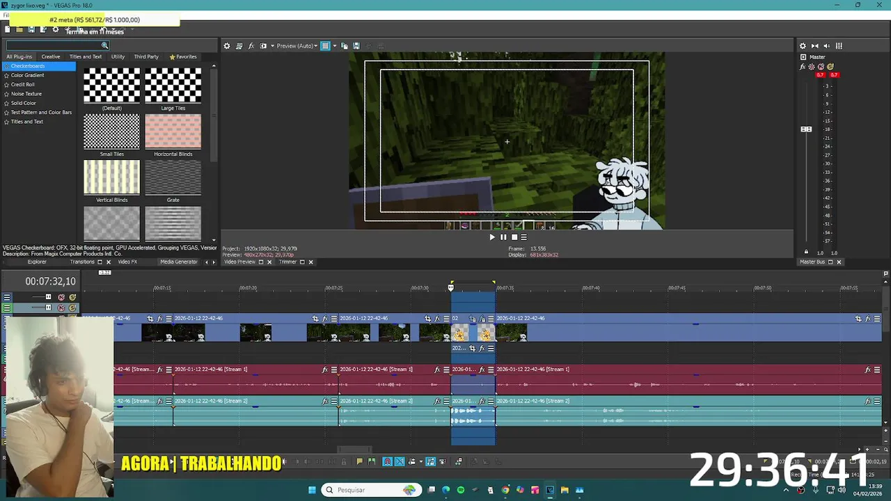Screen dimensions: 891x501
Task: Insert Region icon in timeline toolbar
Action: [x=371, y=461]
